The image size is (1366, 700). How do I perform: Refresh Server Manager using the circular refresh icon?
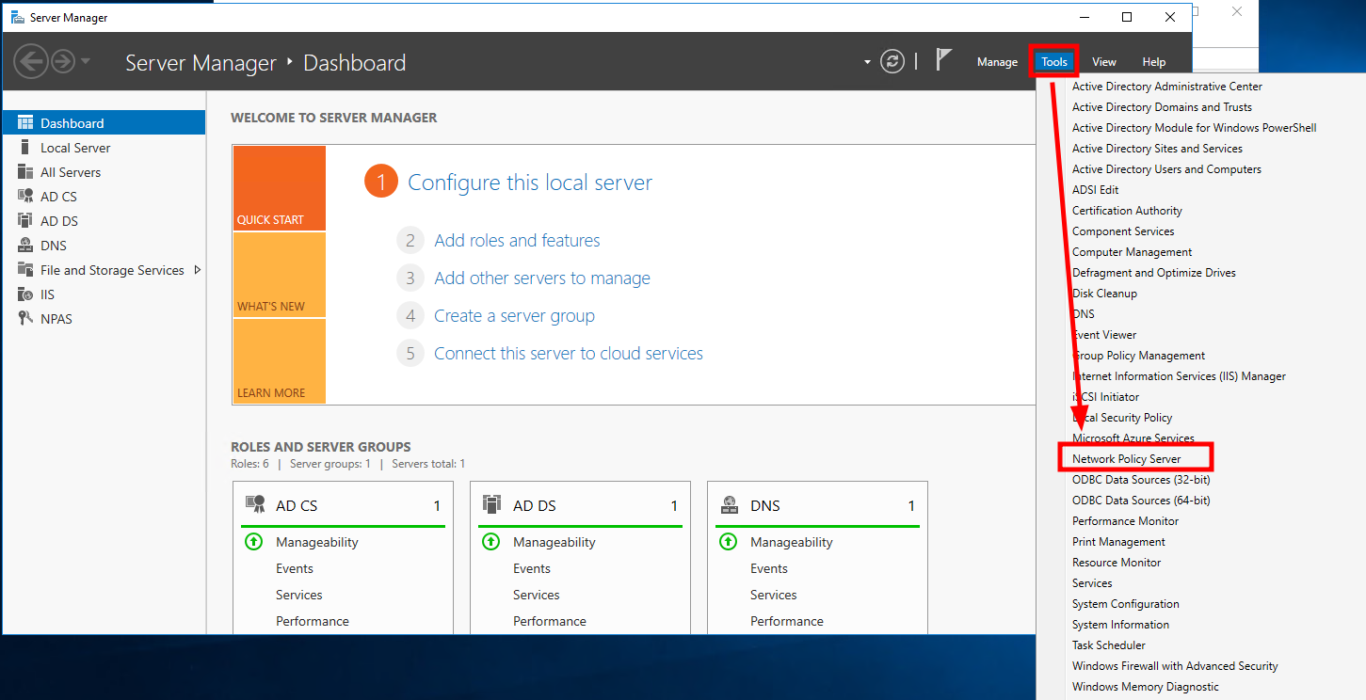[892, 61]
